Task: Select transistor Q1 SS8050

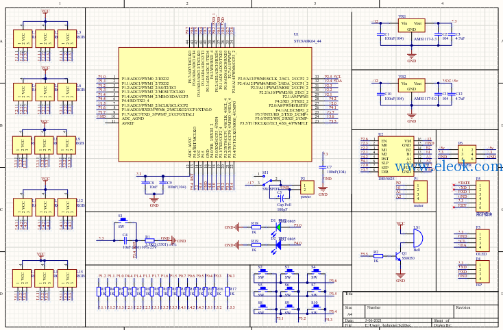Action: [x=399, y=256]
